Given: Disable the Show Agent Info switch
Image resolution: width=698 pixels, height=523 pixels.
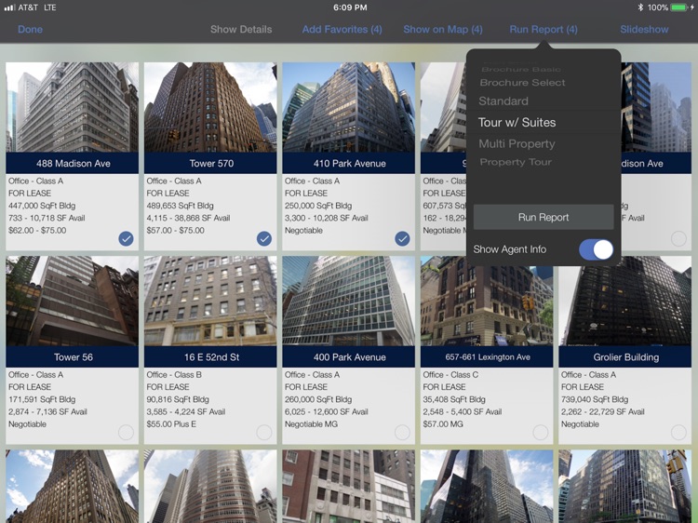Looking at the screenshot, I should [x=596, y=249].
